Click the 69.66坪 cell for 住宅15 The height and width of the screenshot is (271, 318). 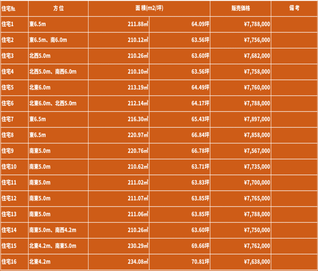click(x=180, y=246)
